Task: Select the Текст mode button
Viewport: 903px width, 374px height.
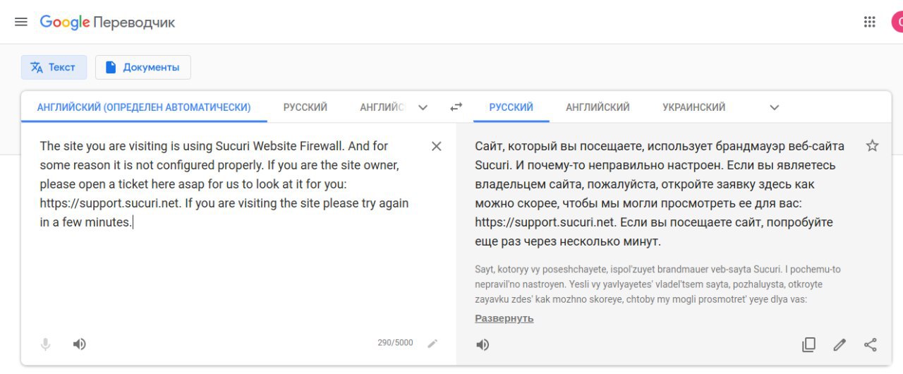Action: tap(54, 68)
